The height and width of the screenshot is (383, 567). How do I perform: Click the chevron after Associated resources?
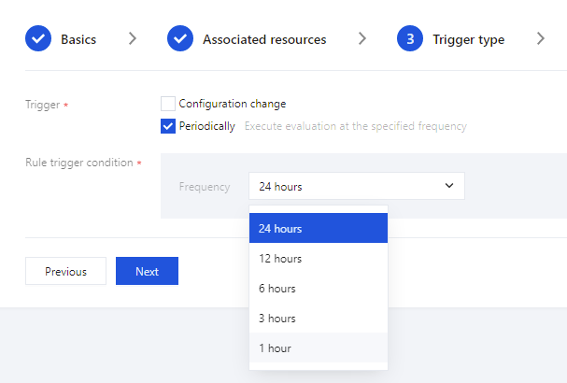click(x=362, y=39)
